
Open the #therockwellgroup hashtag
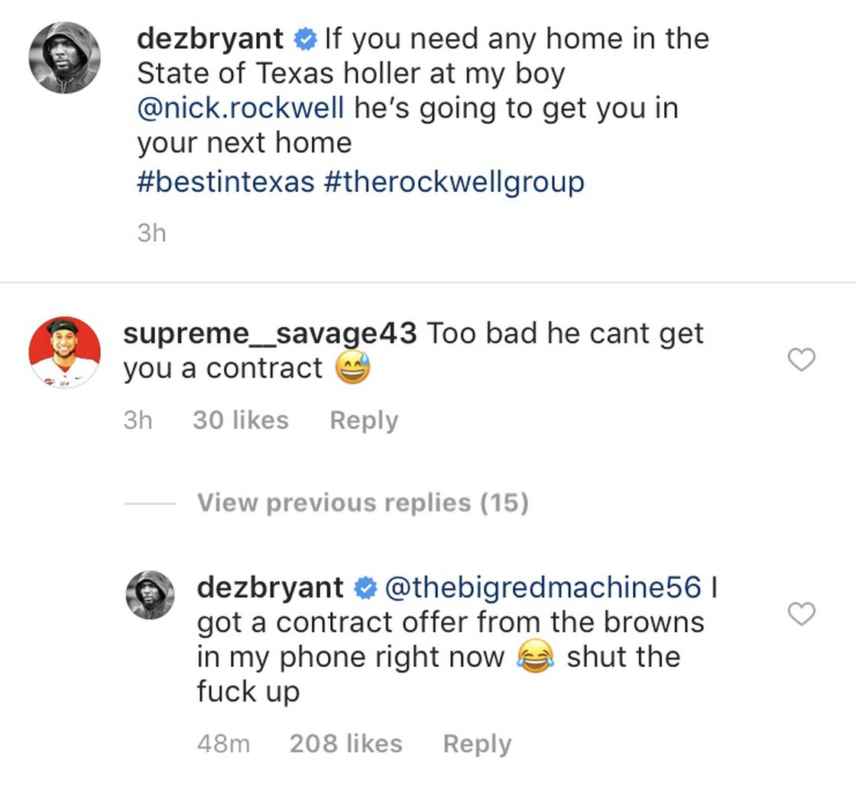pos(454,183)
